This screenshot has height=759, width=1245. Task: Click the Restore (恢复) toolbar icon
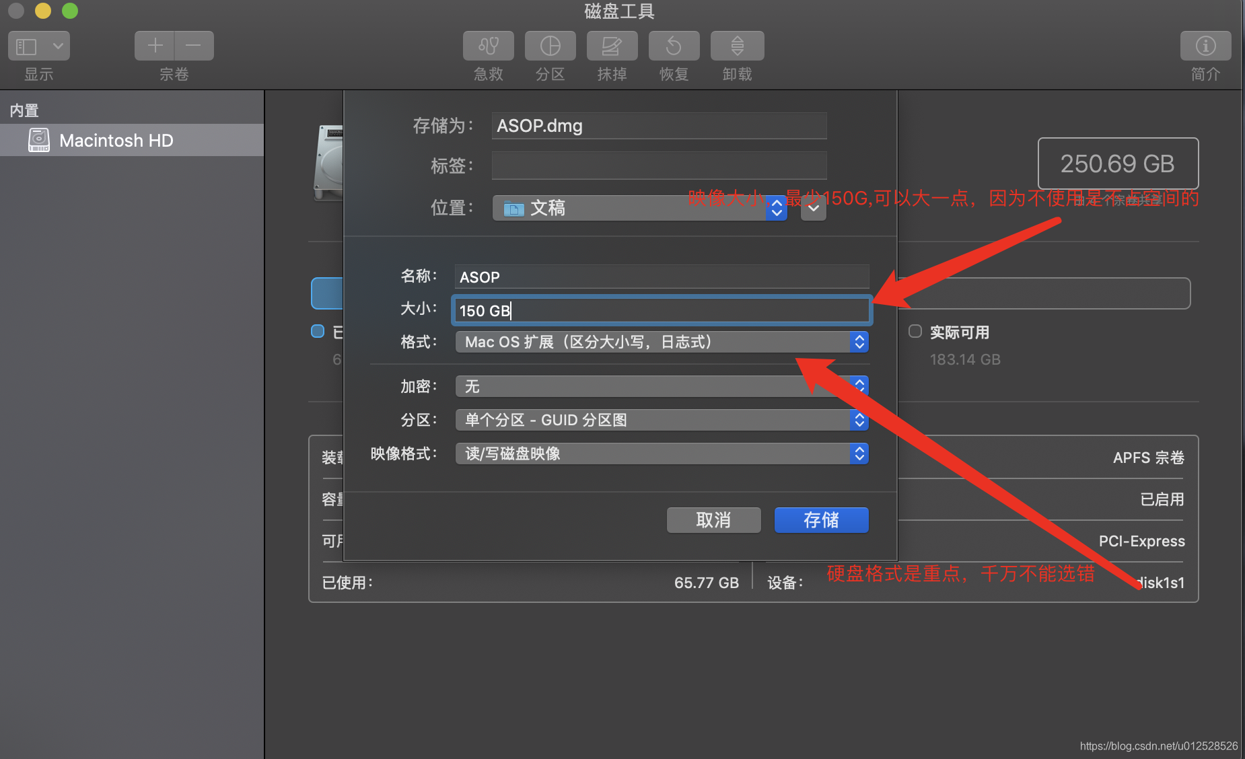[674, 46]
